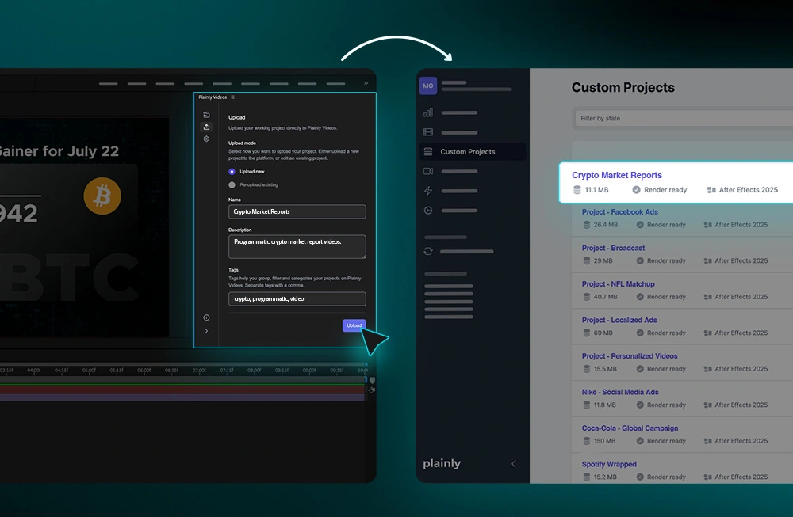The height and width of the screenshot is (517, 793).
Task: Click After Effects icon in Project - Broadcast row
Action: pyautogui.click(x=708, y=261)
